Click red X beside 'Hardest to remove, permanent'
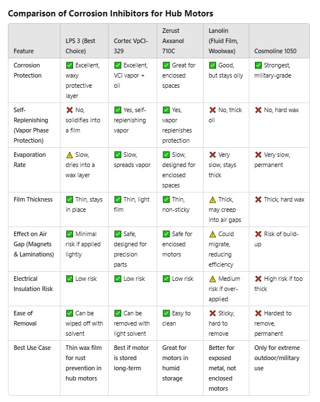The image size is (320, 402). click(x=258, y=313)
